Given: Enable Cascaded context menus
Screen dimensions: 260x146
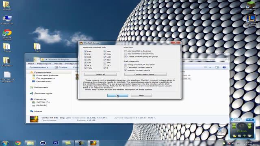Looking at the screenshot, I should tap(126, 67).
